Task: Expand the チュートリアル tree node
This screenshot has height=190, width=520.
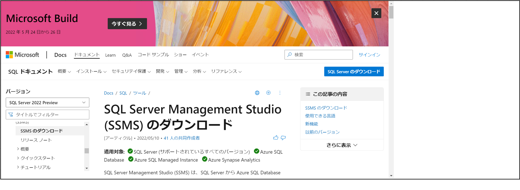Action: [34, 167]
